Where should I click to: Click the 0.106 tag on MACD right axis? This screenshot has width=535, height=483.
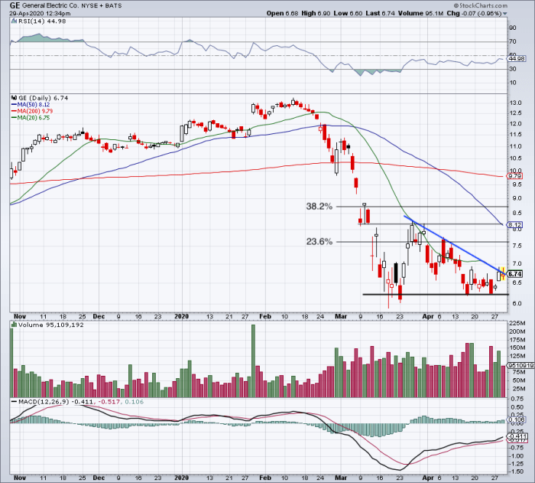516,419
